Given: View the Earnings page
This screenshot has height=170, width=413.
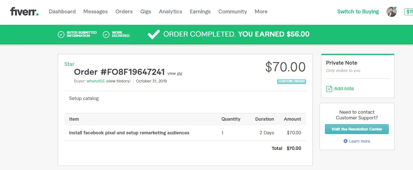Looking at the screenshot, I should pyautogui.click(x=200, y=12).
